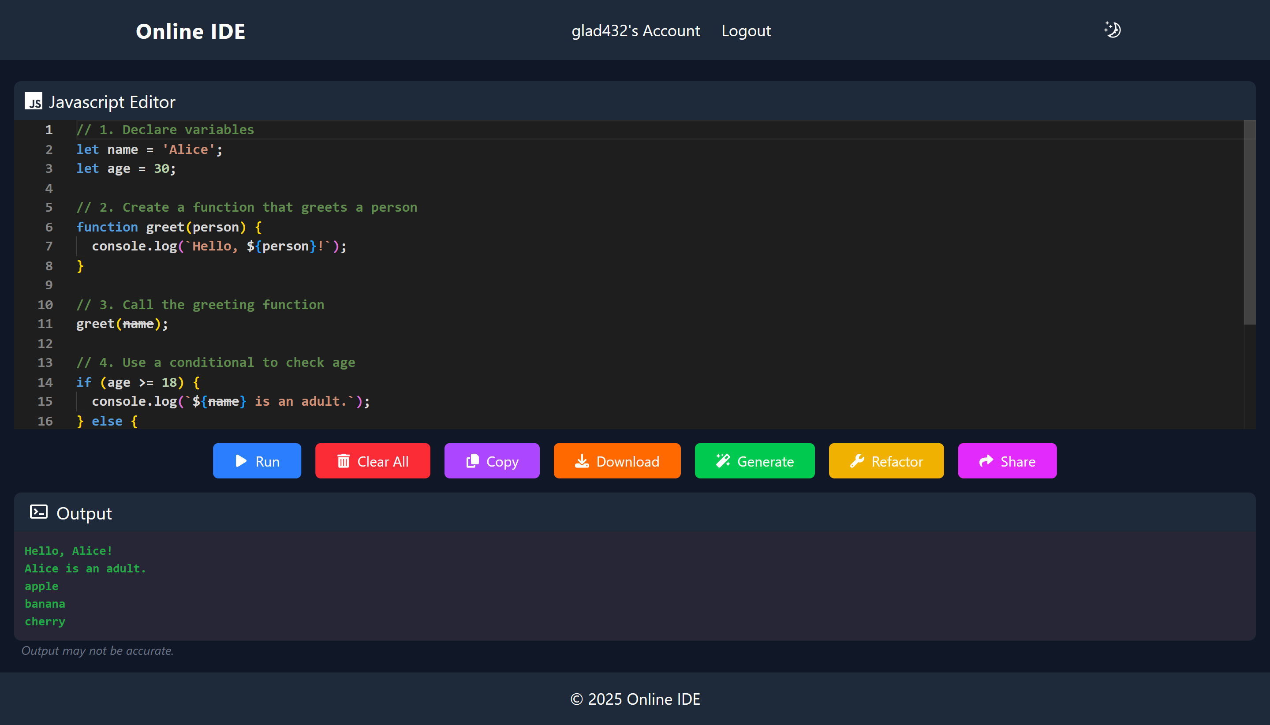
Task: Click the line 'let name = 'Alice';'
Action: tap(149, 149)
